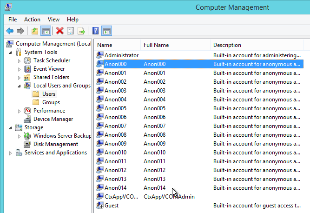310x213 pixels.
Task: Click the blue Back arrow in toolbar
Action: (9, 31)
